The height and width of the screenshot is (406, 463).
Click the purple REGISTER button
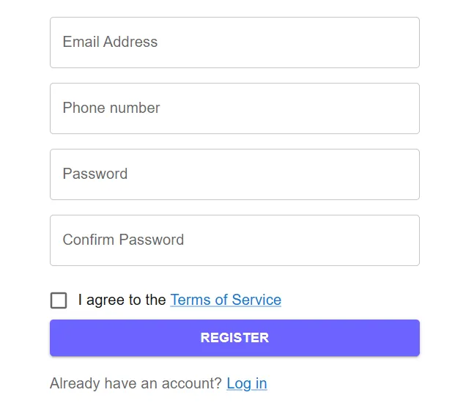[x=234, y=338]
